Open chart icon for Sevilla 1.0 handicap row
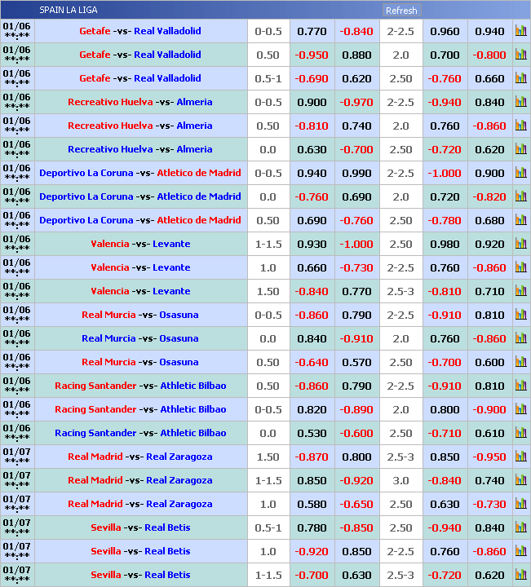Viewport: 531px width, 587px height. pyautogui.click(x=520, y=552)
